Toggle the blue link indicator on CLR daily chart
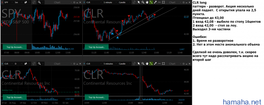This screenshot has height=105, width=264. [2, 64]
